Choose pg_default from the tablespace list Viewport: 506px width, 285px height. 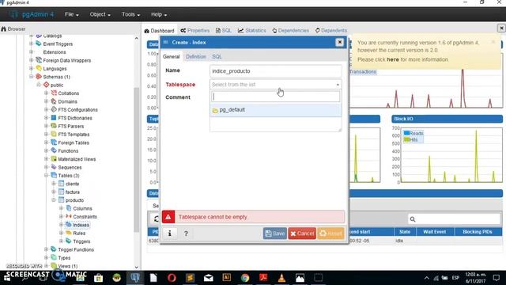point(276,110)
